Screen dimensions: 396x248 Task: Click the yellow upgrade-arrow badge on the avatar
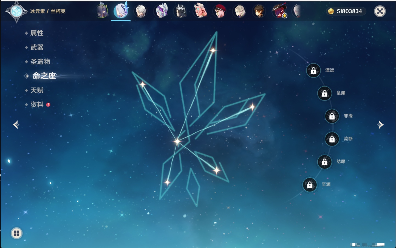(285, 16)
